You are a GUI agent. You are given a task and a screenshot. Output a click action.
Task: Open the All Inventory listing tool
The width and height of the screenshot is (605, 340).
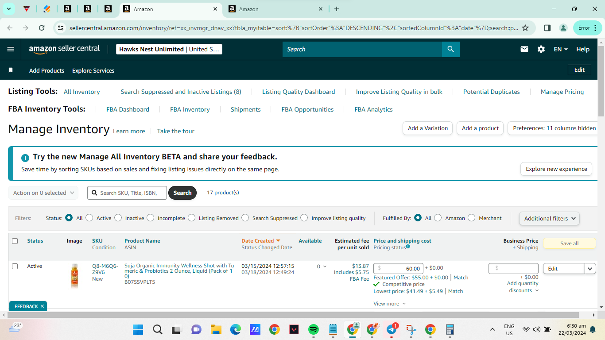pyautogui.click(x=82, y=92)
